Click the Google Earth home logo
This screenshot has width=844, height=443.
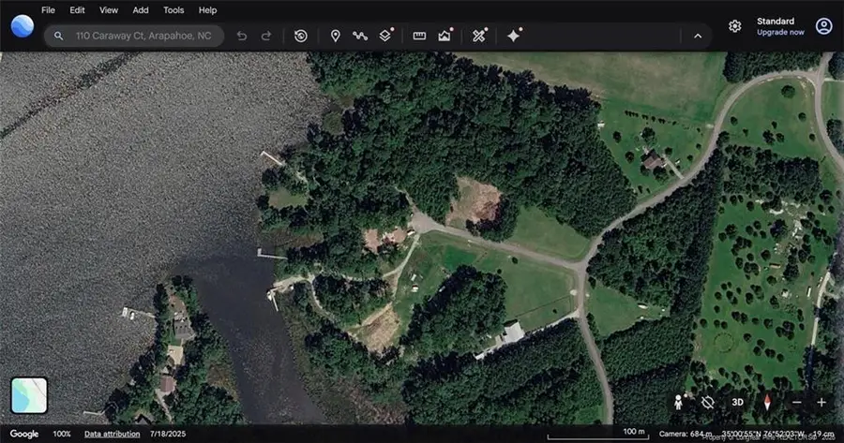pyautogui.click(x=23, y=26)
